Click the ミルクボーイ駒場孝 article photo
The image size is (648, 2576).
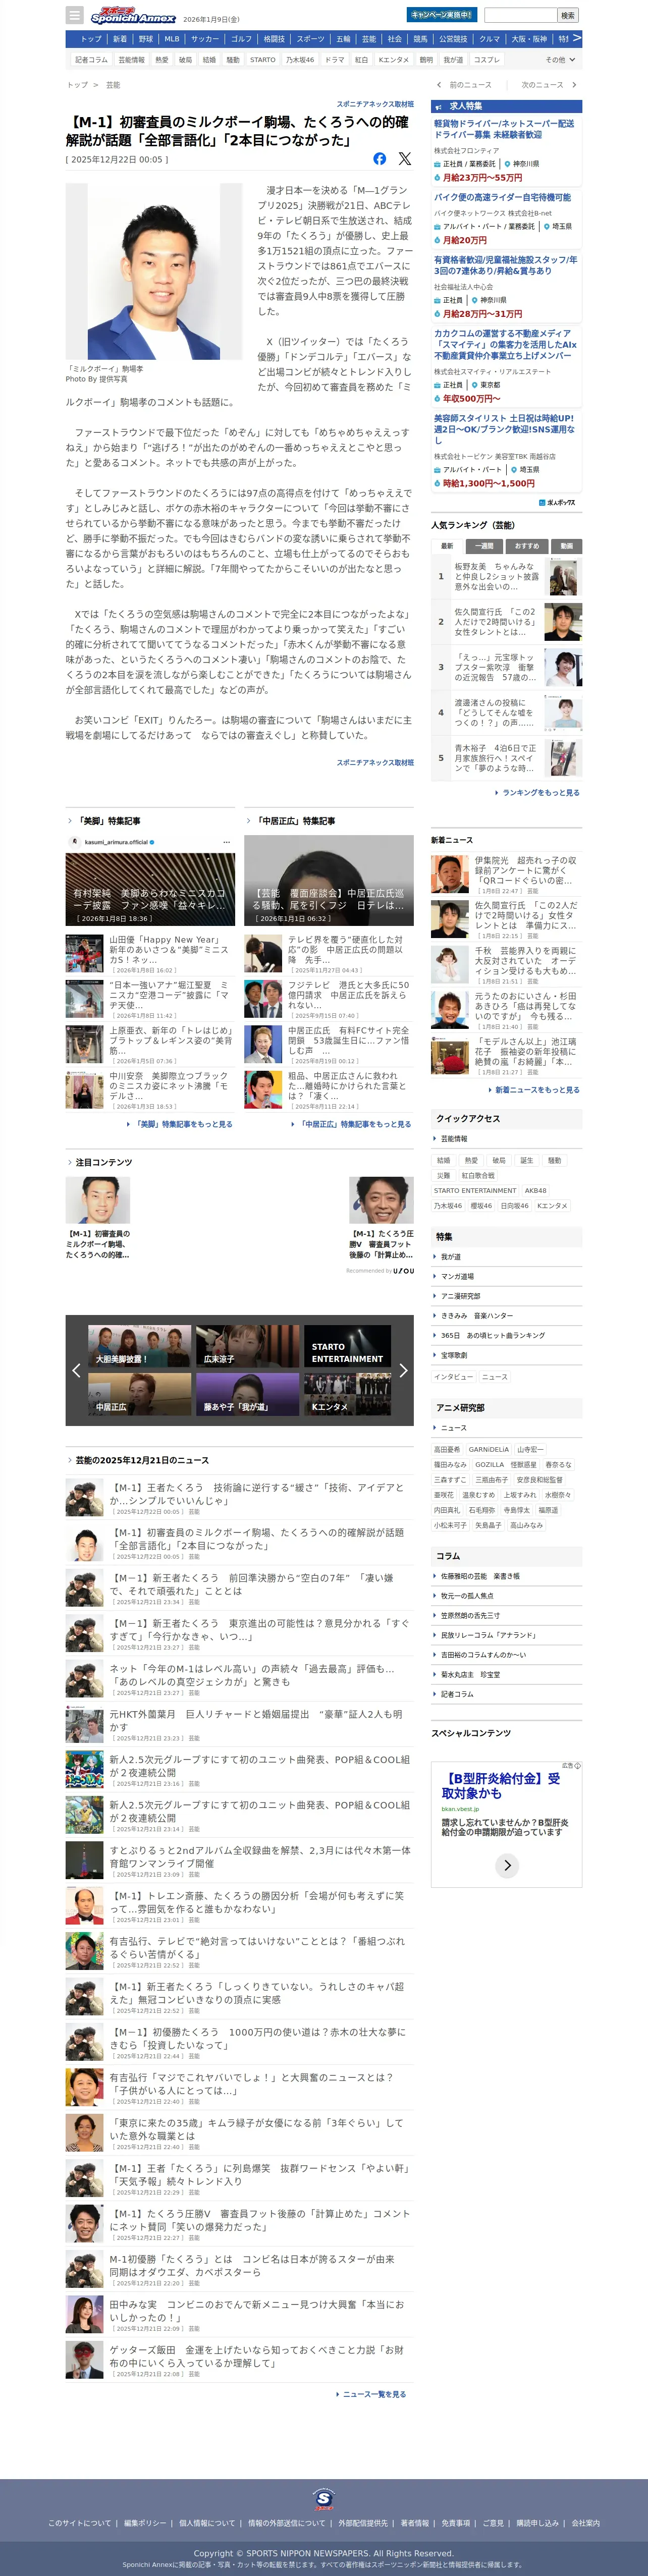(154, 272)
